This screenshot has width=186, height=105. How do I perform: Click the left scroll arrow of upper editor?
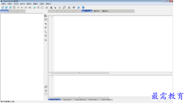click(x=49, y=72)
